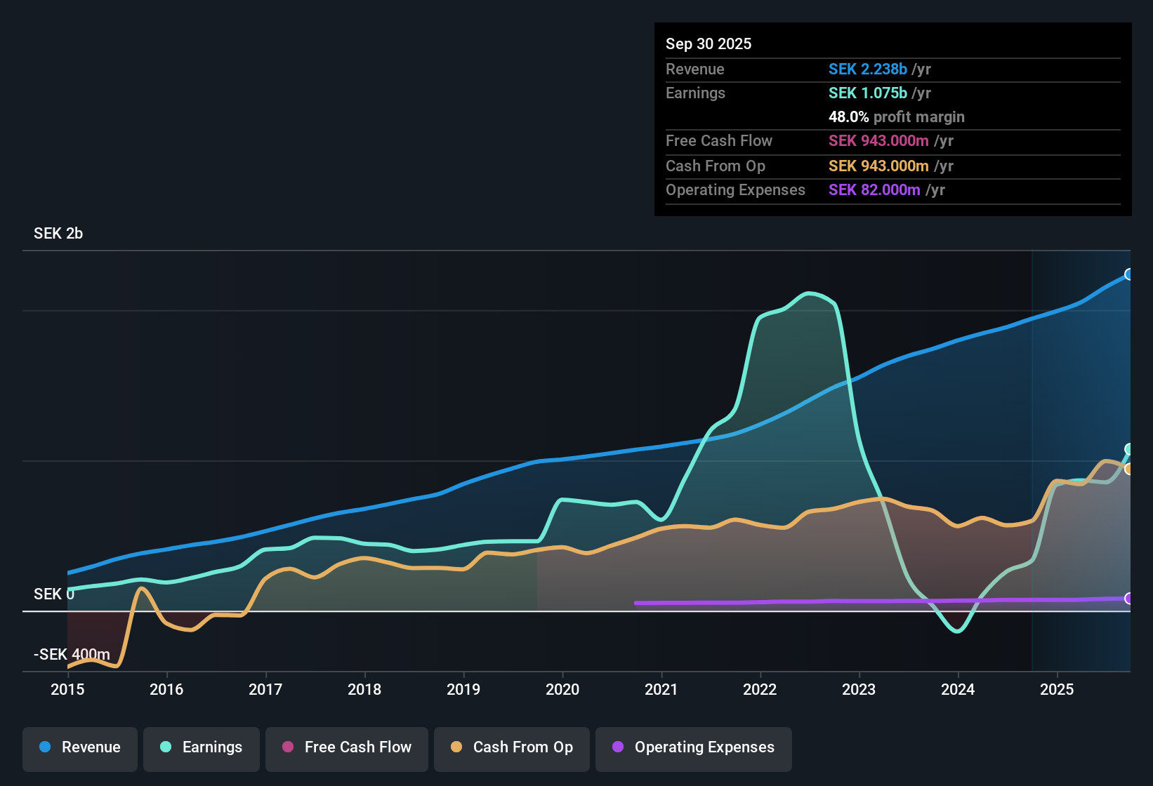Expand the Operating Expenses detail row
The image size is (1153, 786).
(892, 189)
